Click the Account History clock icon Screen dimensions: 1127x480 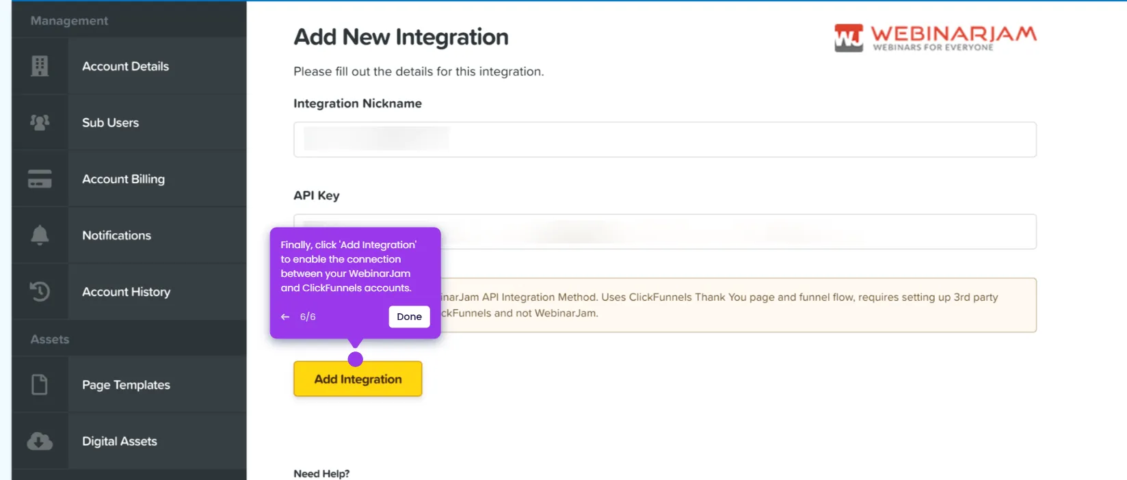point(40,291)
